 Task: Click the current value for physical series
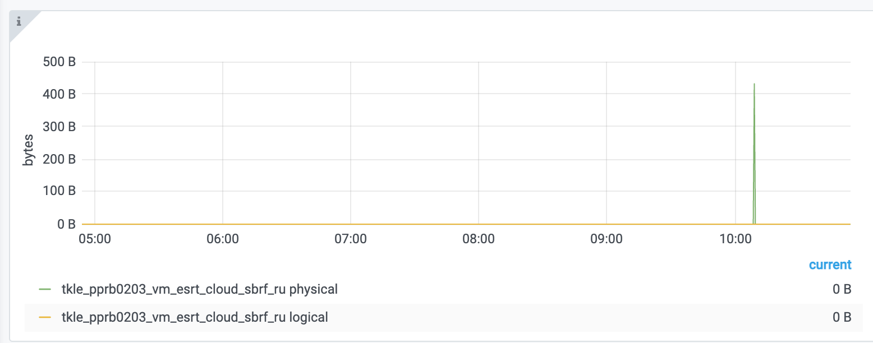pyautogui.click(x=842, y=290)
